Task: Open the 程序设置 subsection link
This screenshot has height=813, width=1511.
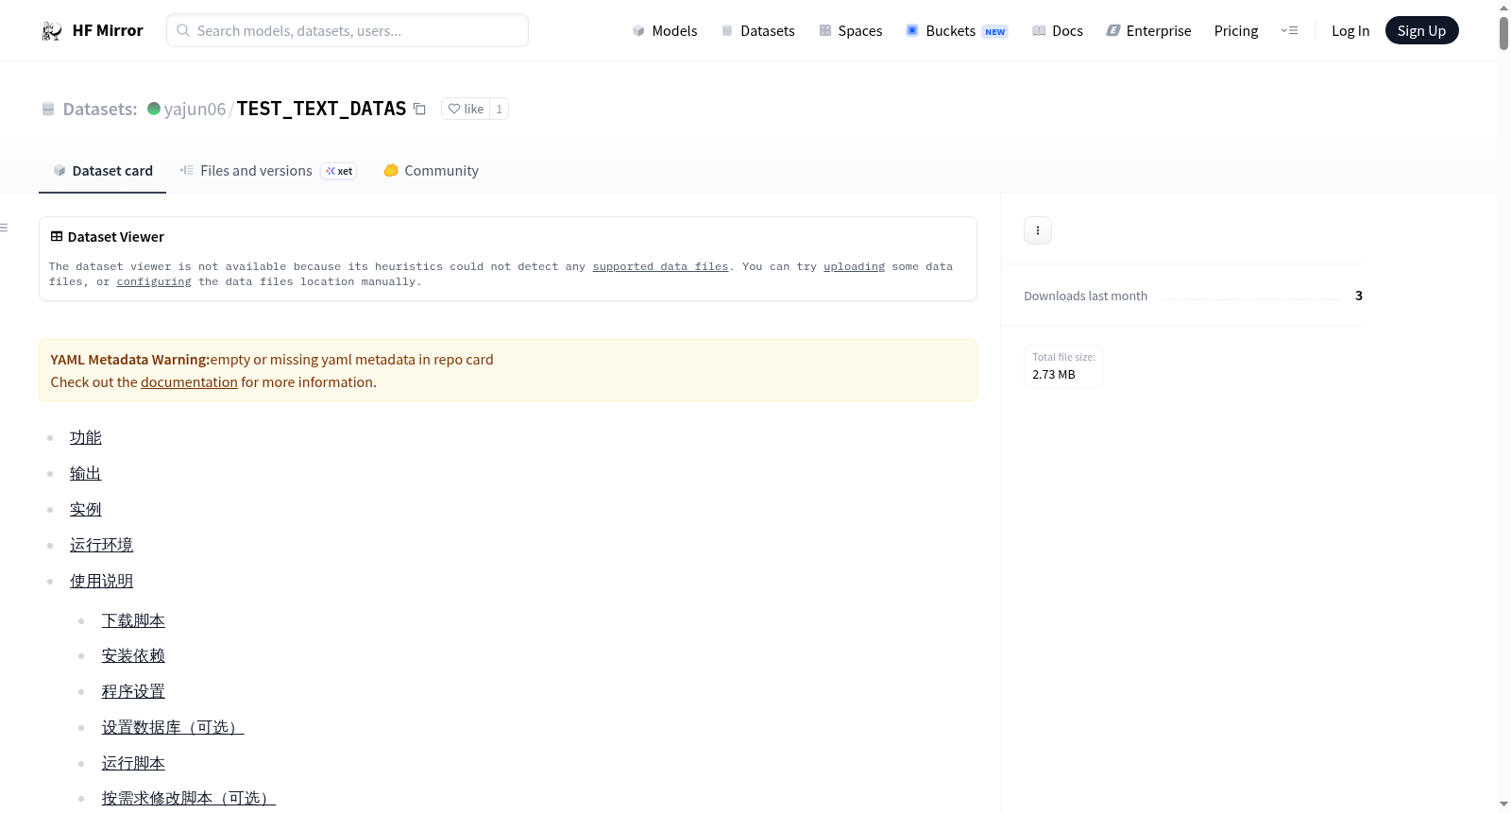Action: 133,691
